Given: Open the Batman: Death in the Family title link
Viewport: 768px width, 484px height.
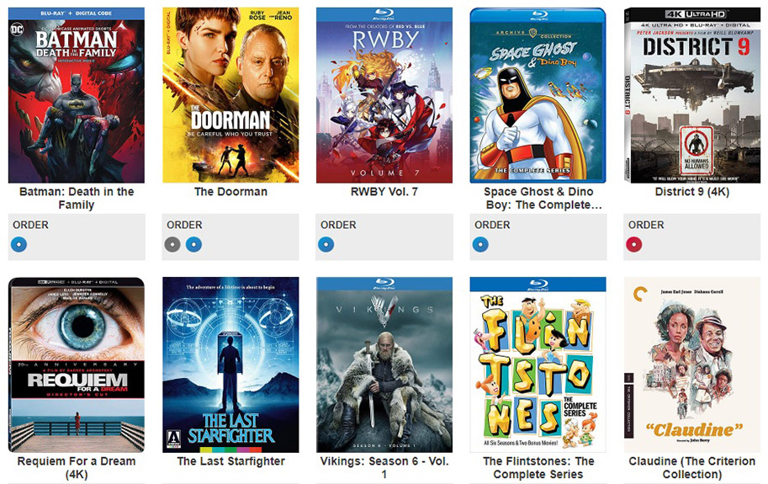Looking at the screenshot, I should 77,198.
